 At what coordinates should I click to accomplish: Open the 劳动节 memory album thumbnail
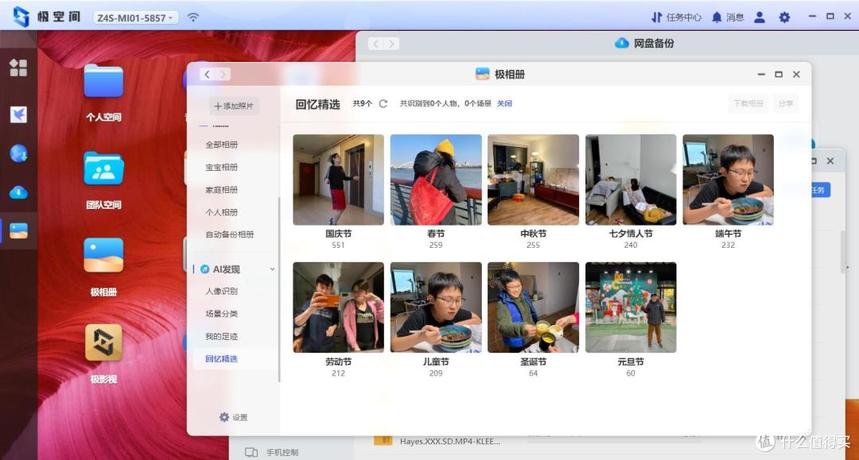[x=338, y=307]
